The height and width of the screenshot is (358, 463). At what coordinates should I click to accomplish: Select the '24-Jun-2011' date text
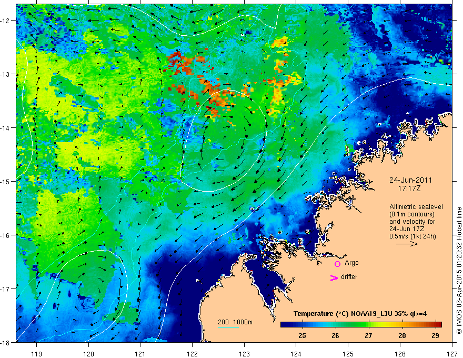tap(410, 180)
